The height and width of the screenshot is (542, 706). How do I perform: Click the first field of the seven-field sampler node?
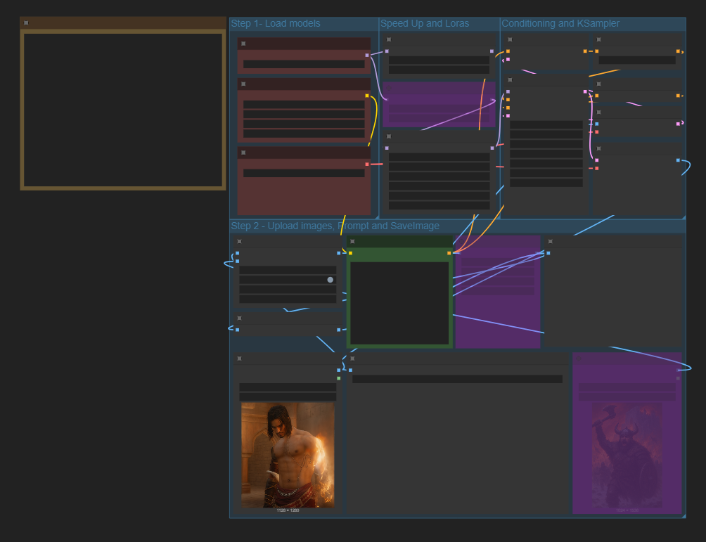click(546, 124)
